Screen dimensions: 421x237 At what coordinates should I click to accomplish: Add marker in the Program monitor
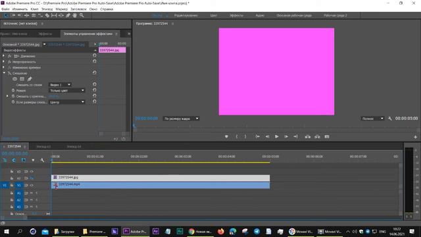tap(226, 137)
